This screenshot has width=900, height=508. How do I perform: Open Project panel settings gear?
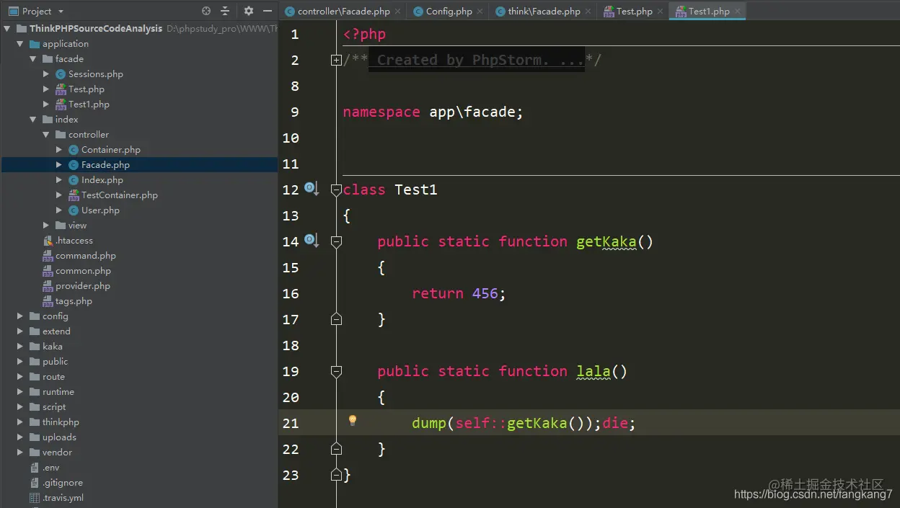[x=249, y=11]
